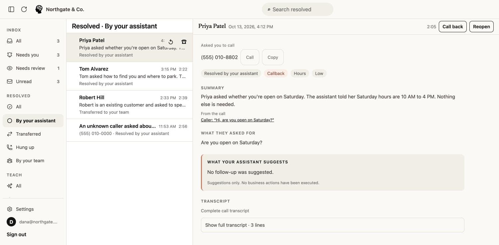Open caller quote link about Saturday

click(238, 120)
